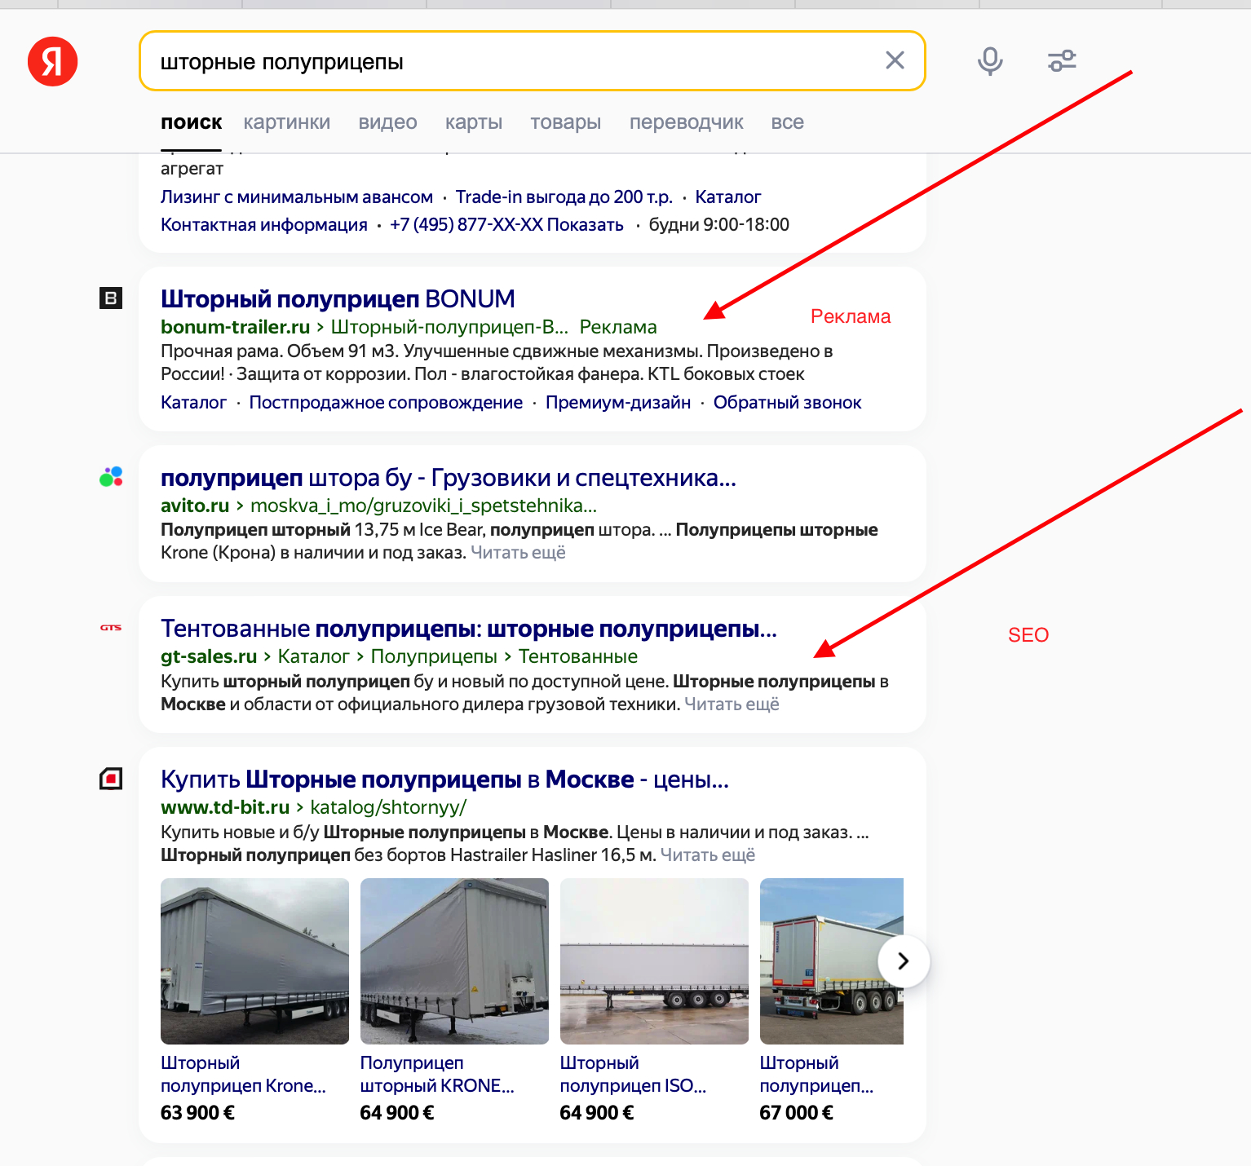Open the 63 900 € Krone trailer thumbnail
This screenshot has width=1251, height=1166.
pos(254,961)
